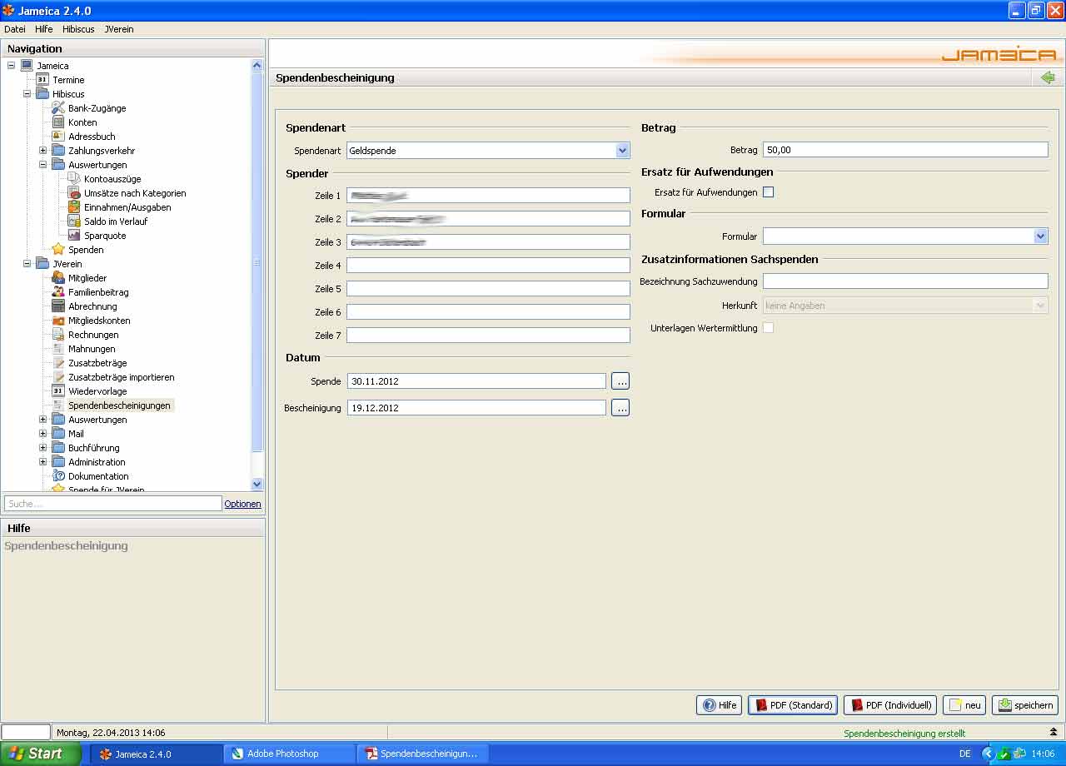This screenshot has width=1066, height=766.
Task: Click the Jameica computer root icon
Action: click(27, 66)
